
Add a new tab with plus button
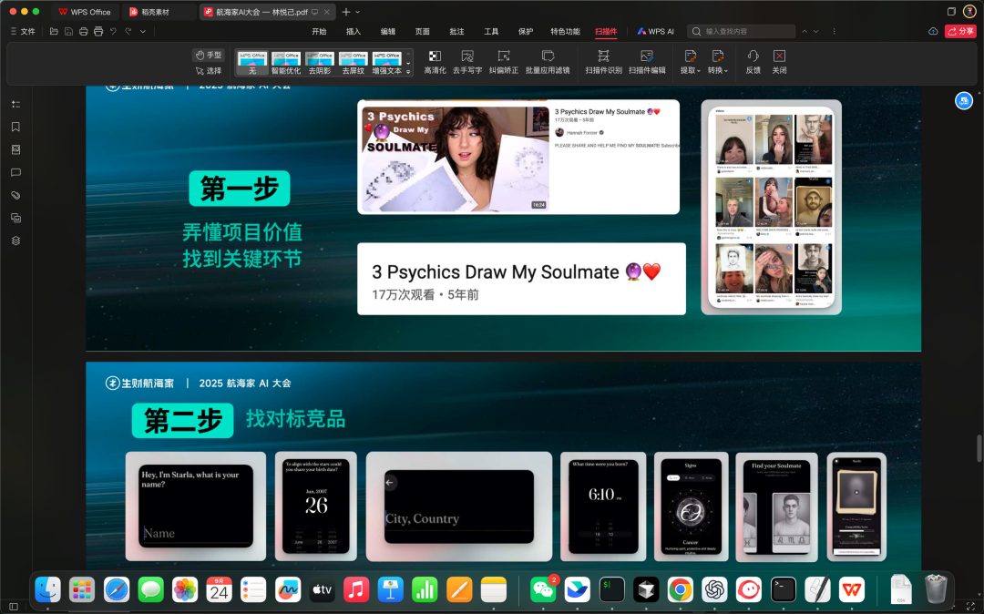(346, 12)
